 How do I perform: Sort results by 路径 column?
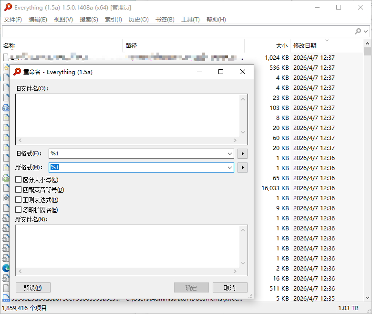point(184,45)
